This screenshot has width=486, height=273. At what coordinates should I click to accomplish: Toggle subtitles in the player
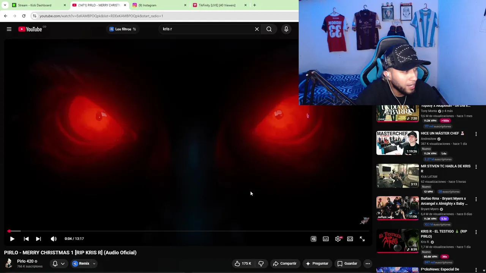326,239
